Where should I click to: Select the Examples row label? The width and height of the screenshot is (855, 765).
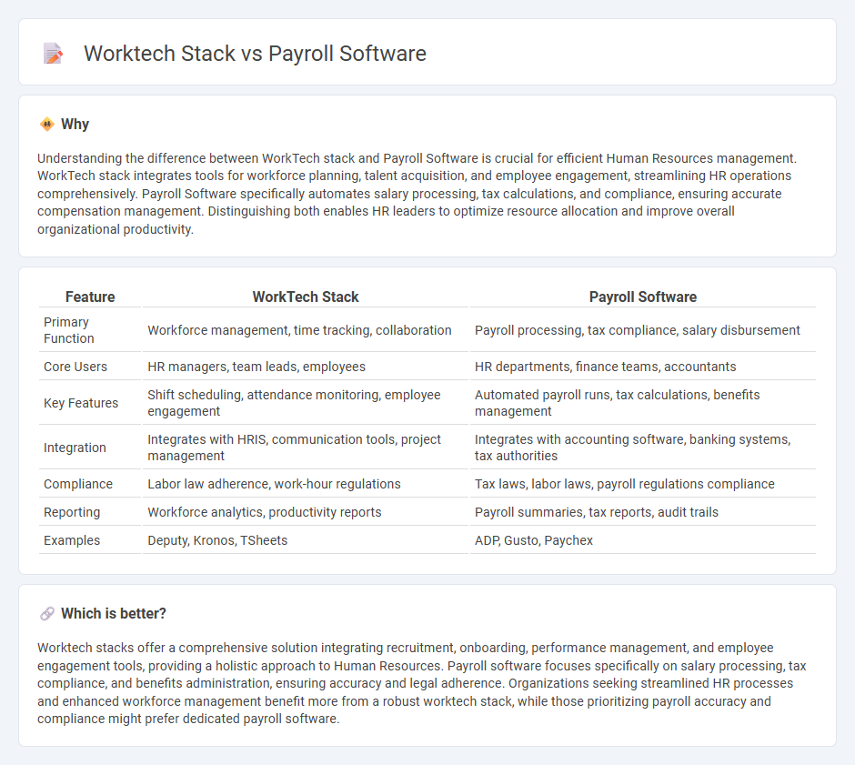click(72, 541)
